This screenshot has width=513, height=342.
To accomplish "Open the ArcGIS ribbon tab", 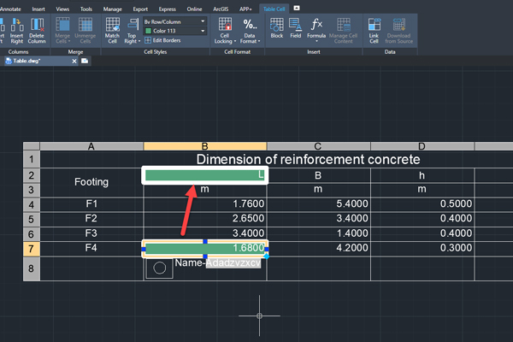I will [221, 9].
